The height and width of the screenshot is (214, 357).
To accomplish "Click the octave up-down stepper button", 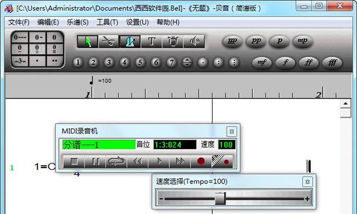I will pos(187,62).
